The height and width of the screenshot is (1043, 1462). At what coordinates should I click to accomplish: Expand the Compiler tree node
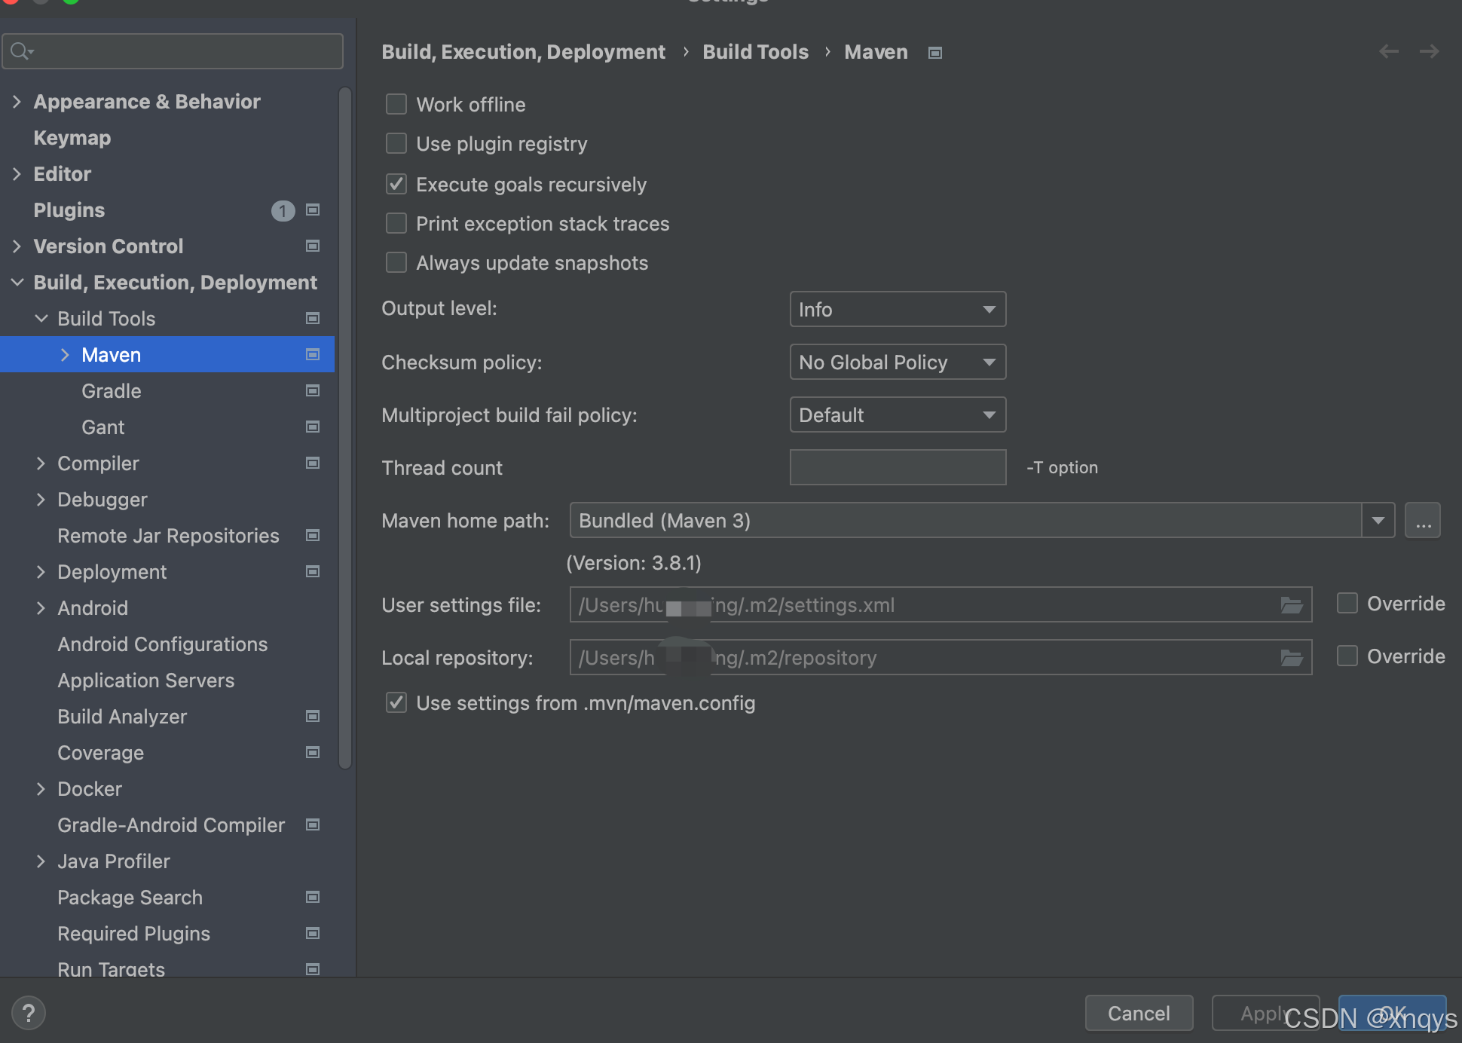coord(41,463)
